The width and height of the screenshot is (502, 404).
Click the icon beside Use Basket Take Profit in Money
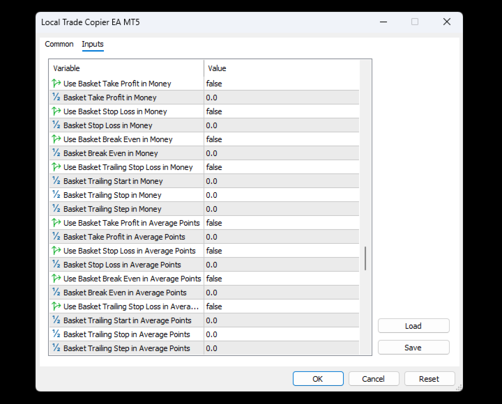56,84
